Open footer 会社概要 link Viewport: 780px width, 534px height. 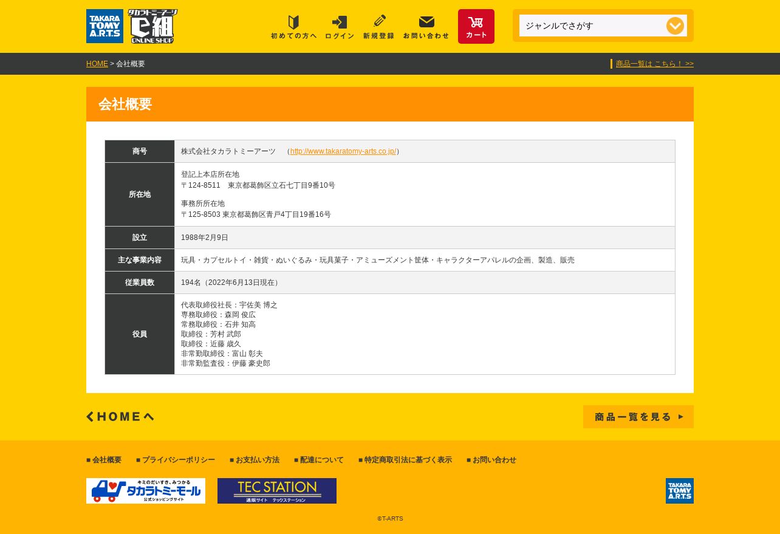click(x=104, y=460)
